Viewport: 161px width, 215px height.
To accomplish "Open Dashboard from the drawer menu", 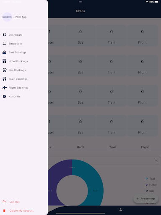I will point(24,35).
